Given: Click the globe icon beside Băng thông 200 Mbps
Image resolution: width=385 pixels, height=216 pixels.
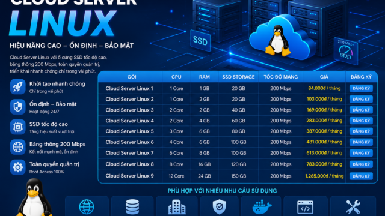Looking at the screenshot, I should pos(17,147).
